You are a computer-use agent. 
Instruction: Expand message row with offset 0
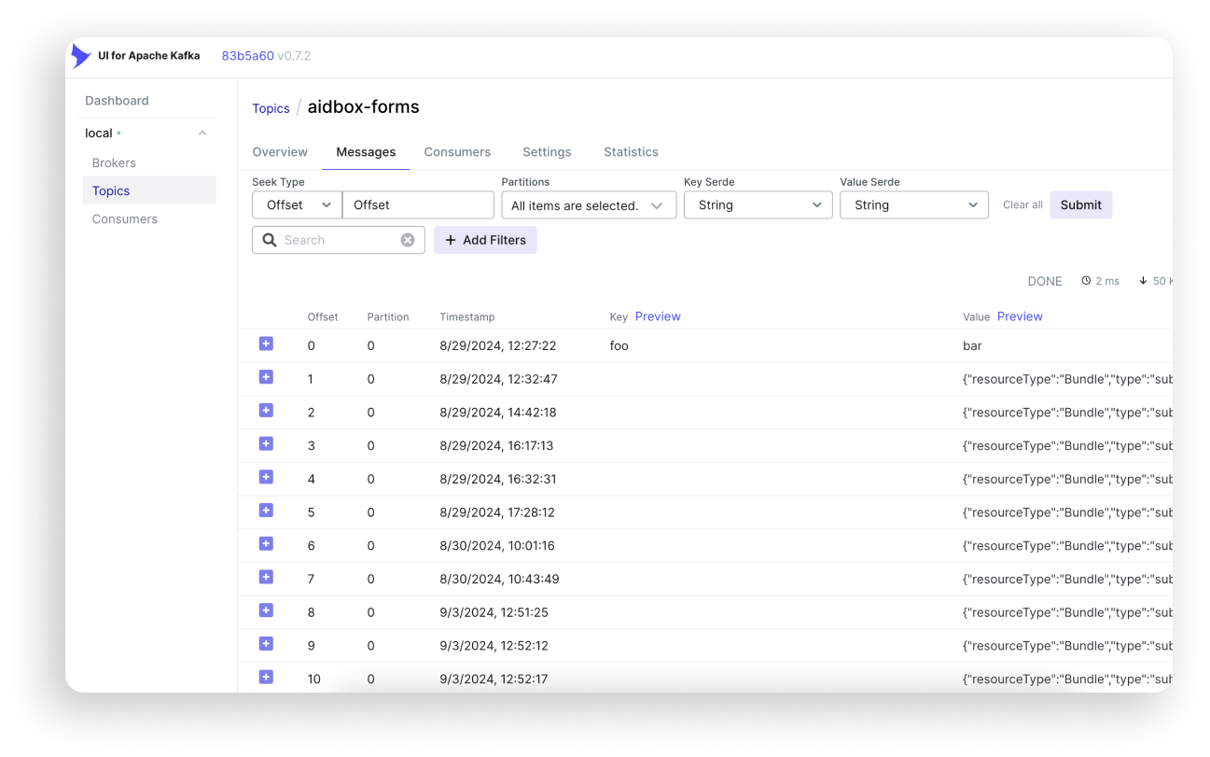coord(266,344)
